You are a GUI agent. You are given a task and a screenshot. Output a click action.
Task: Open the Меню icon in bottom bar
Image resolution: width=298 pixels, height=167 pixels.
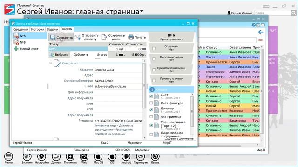(8, 157)
